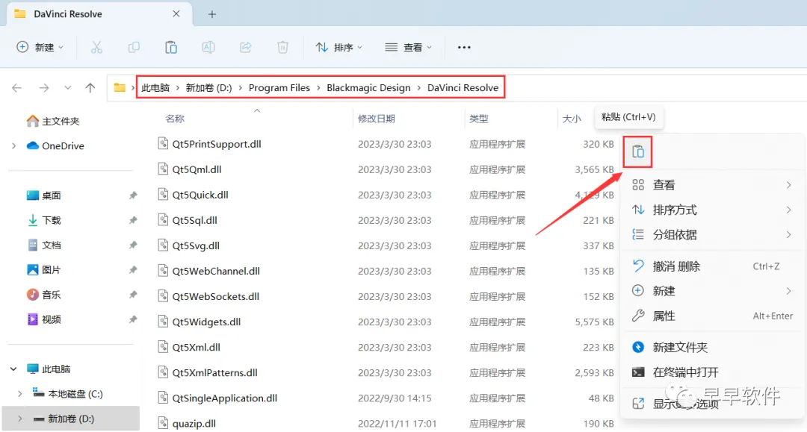The width and height of the screenshot is (807, 432).
Task: Open 分组依据 submenu in context menu
Action: (x=712, y=235)
